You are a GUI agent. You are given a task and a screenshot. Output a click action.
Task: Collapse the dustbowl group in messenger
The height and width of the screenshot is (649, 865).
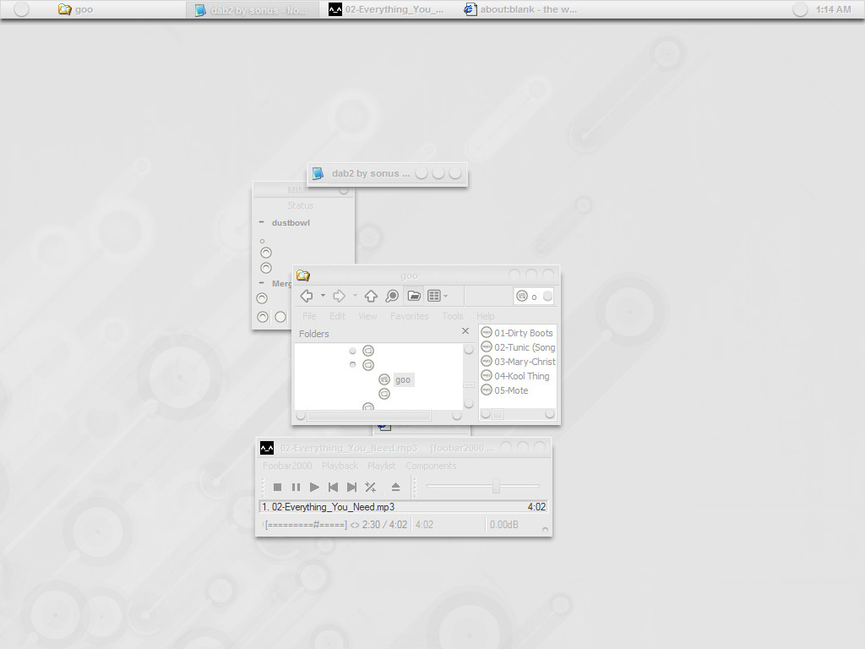pos(262,222)
